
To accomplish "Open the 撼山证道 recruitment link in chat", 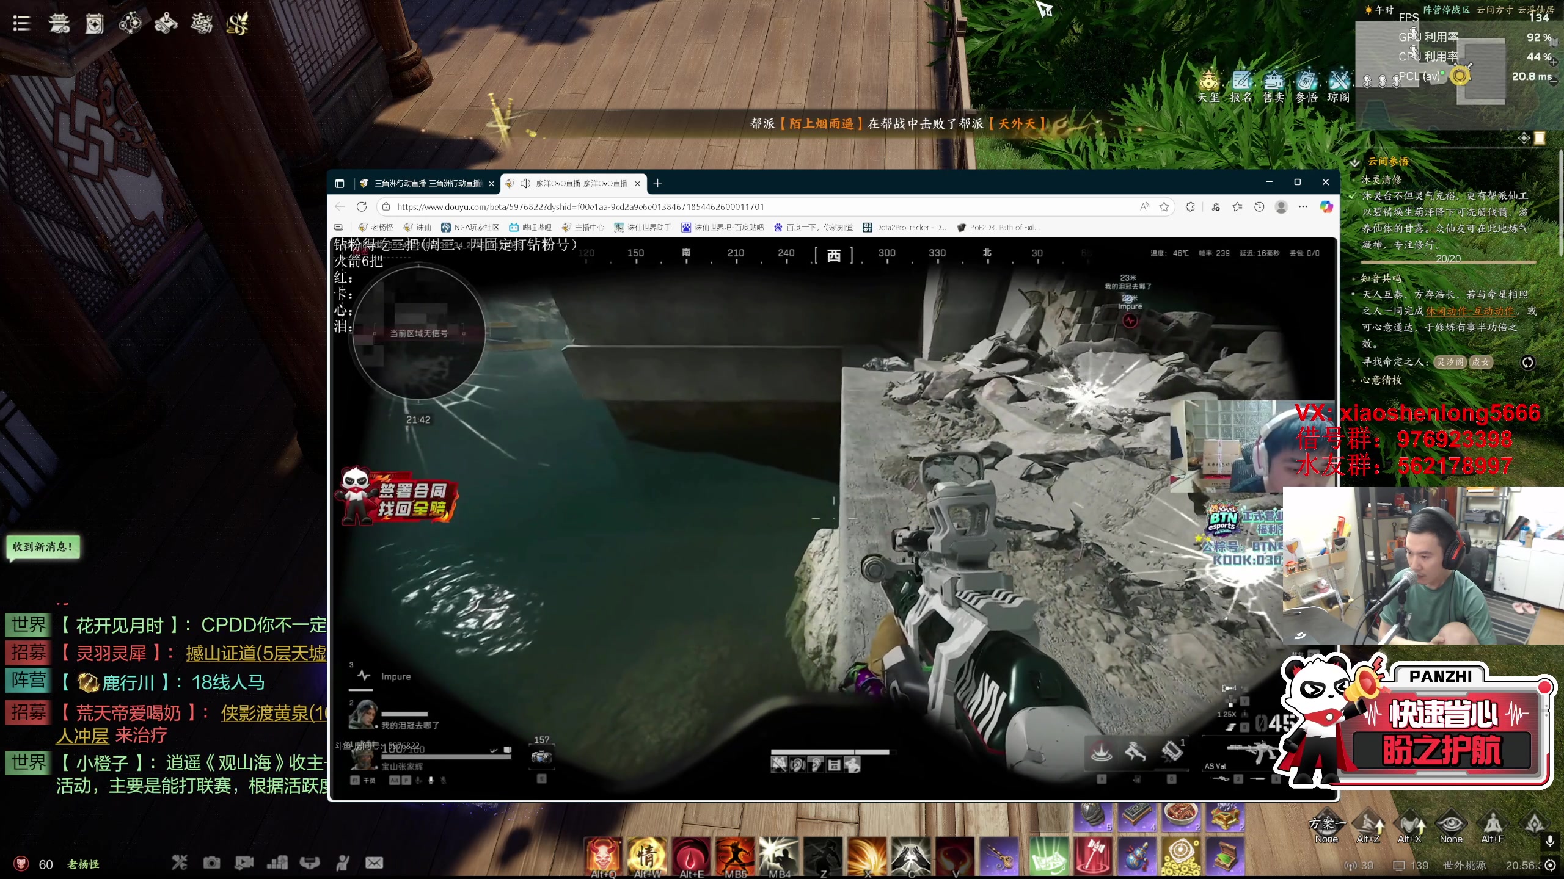I will coord(256,654).
